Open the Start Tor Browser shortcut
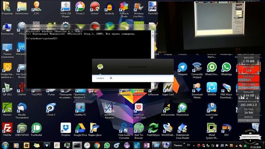This screenshot has height=149, width=265. click(x=139, y=131)
